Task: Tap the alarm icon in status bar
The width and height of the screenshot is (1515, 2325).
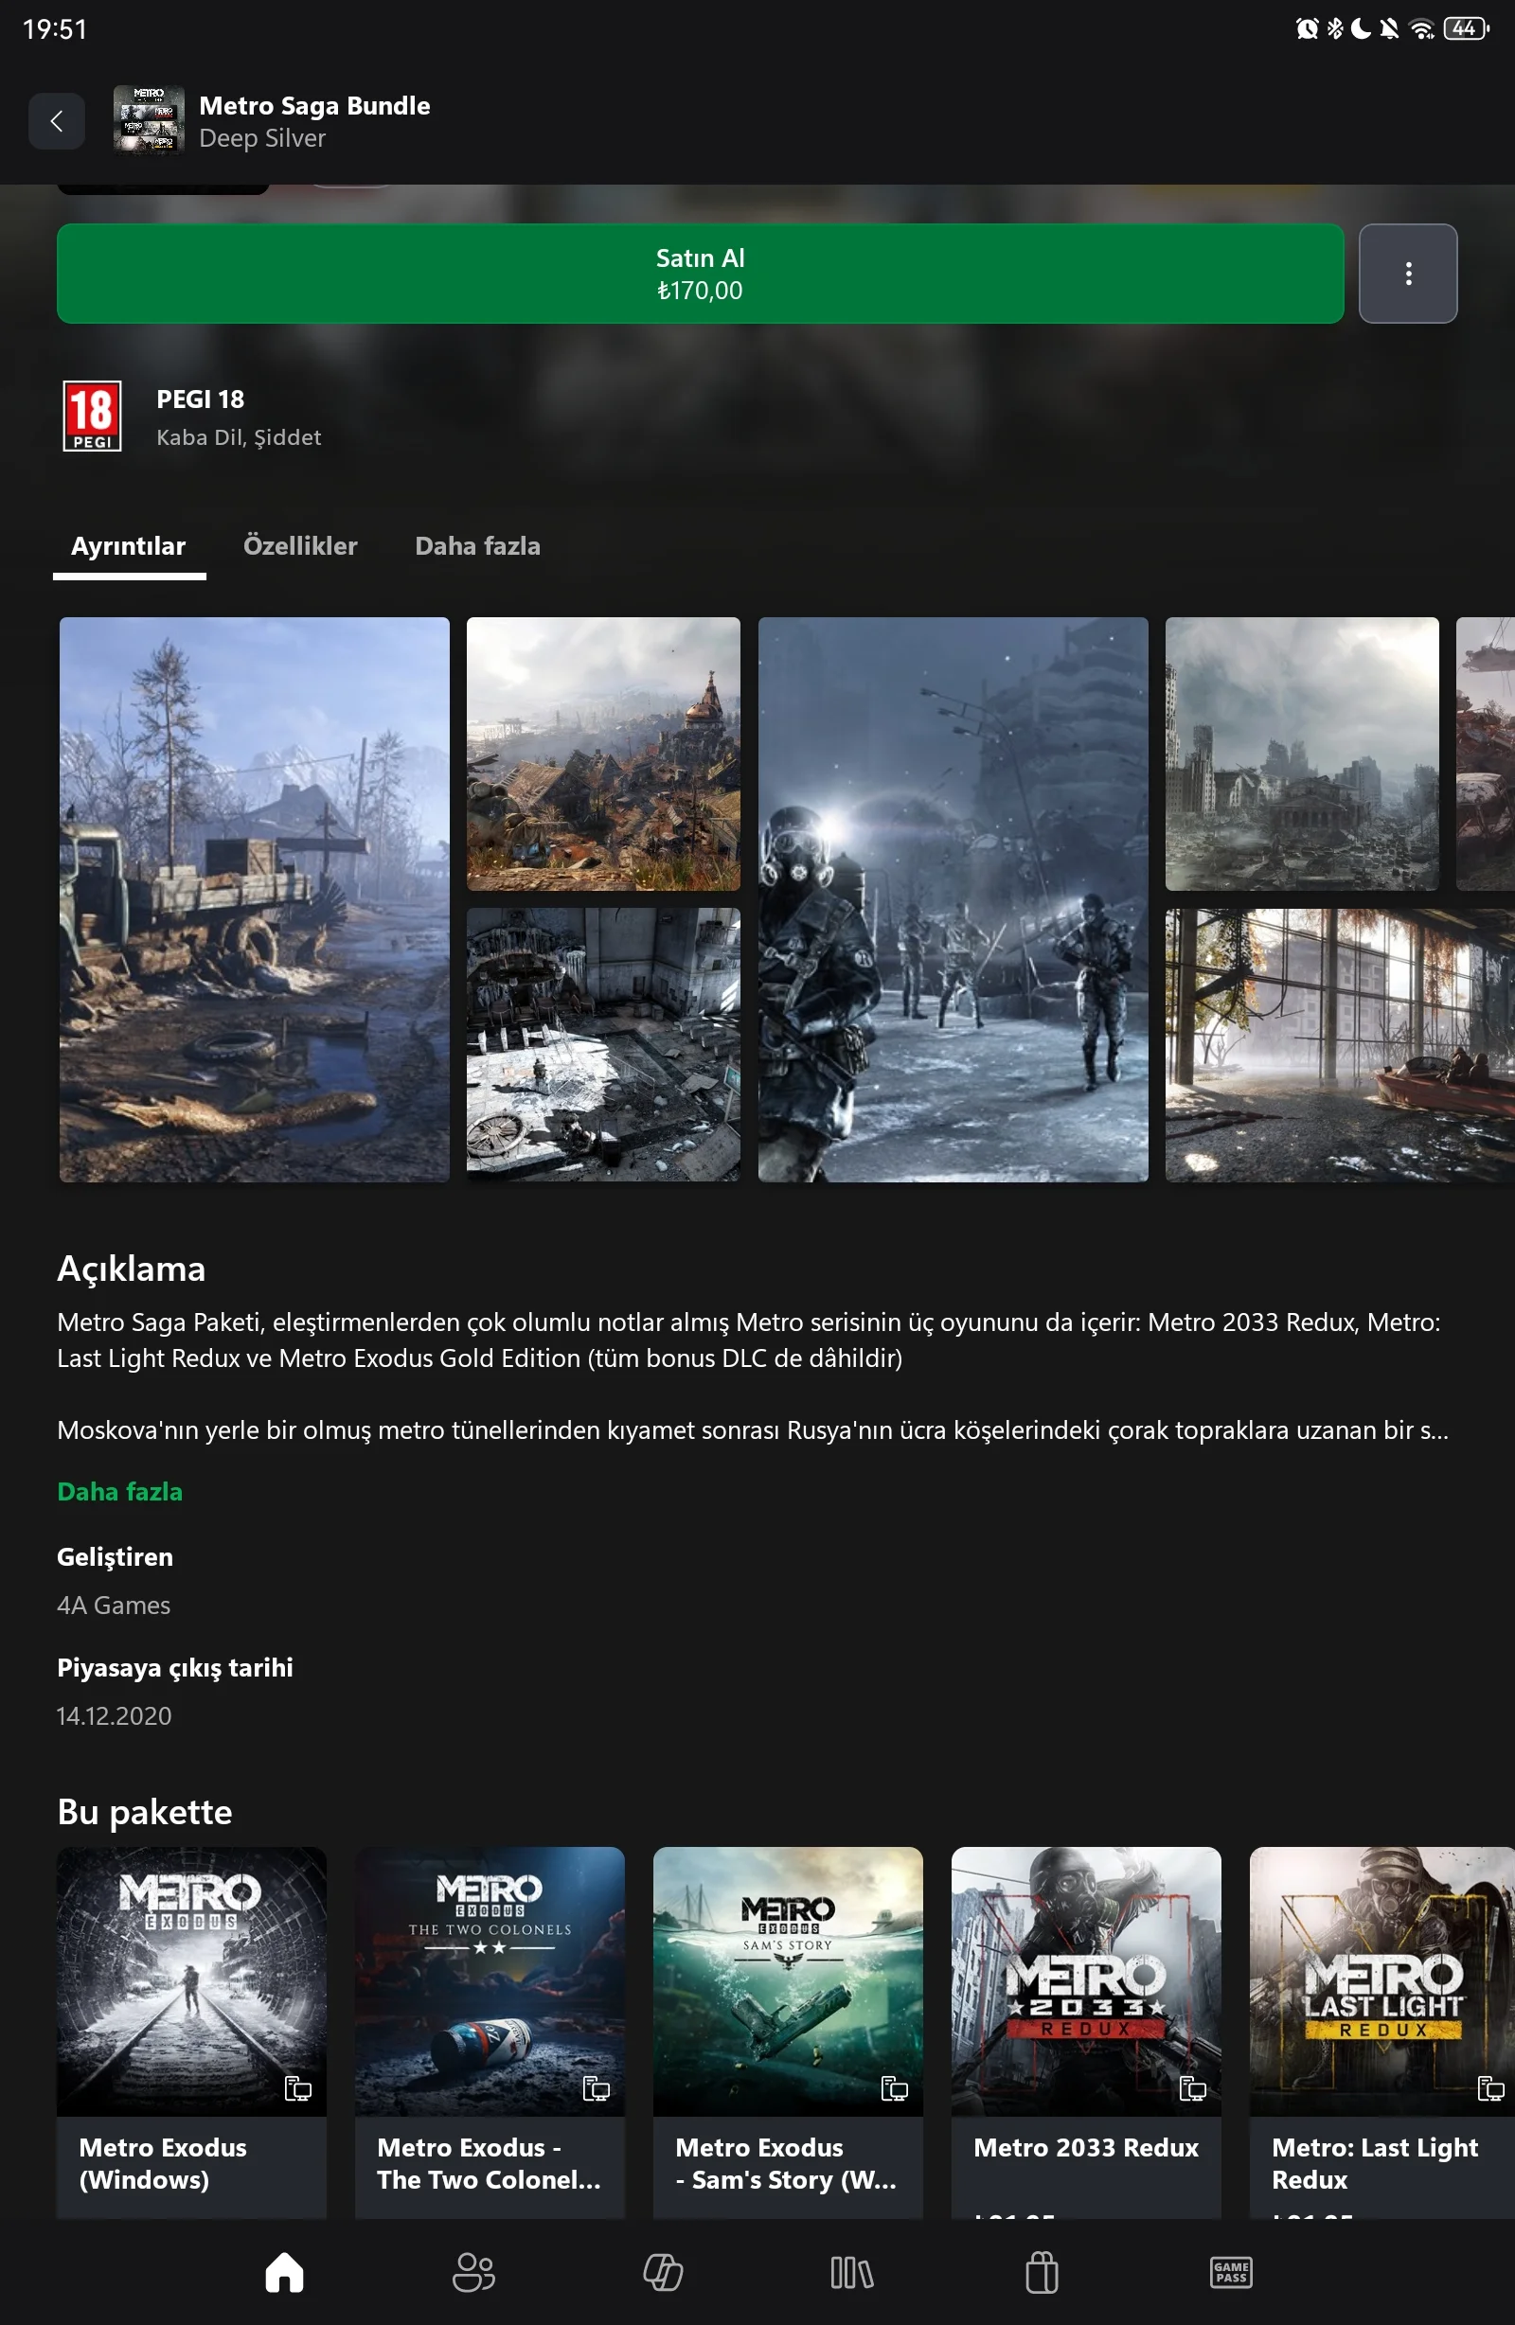Action: point(1307,29)
